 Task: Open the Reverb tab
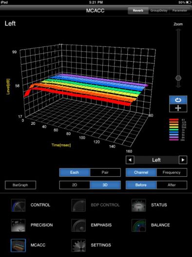(x=138, y=11)
